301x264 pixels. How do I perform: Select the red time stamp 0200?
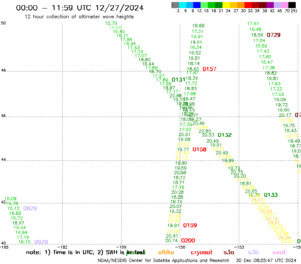pyautogui.click(x=188, y=240)
